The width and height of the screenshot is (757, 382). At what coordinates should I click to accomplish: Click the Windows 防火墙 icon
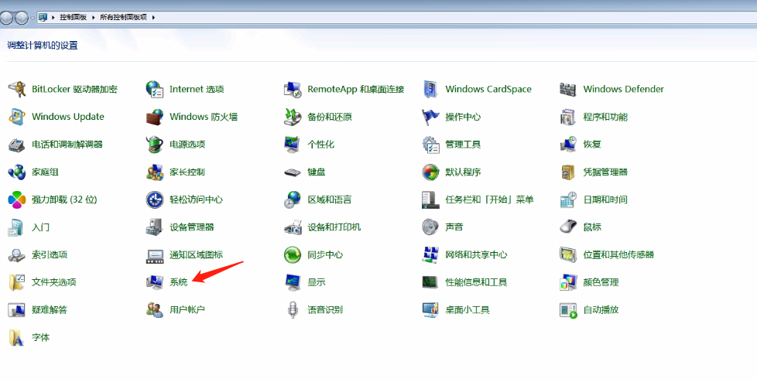pyautogui.click(x=155, y=117)
